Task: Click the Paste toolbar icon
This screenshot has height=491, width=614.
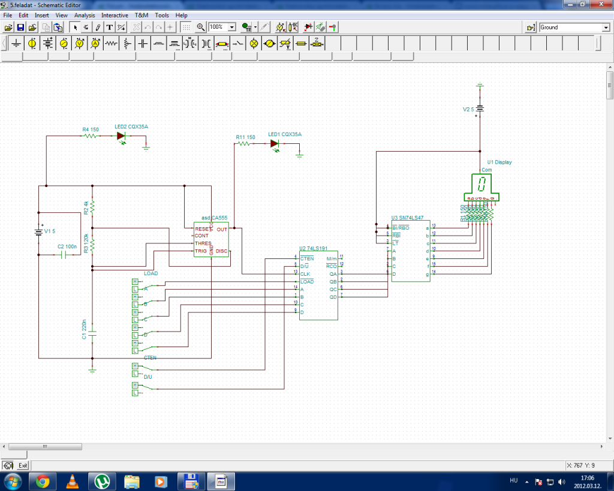Action: 58,28
